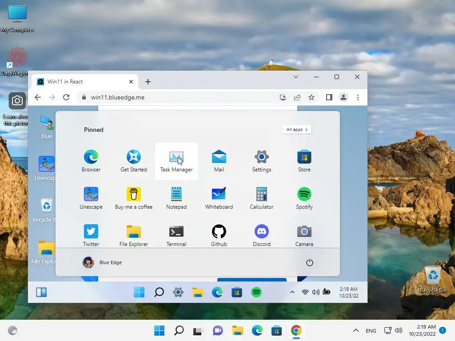
Task: Launch Discord from pinned apps
Action: [x=261, y=235]
